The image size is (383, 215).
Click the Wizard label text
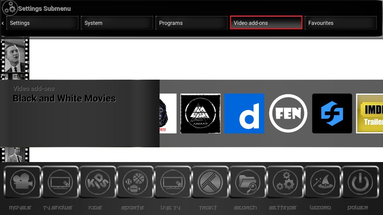coord(320,207)
